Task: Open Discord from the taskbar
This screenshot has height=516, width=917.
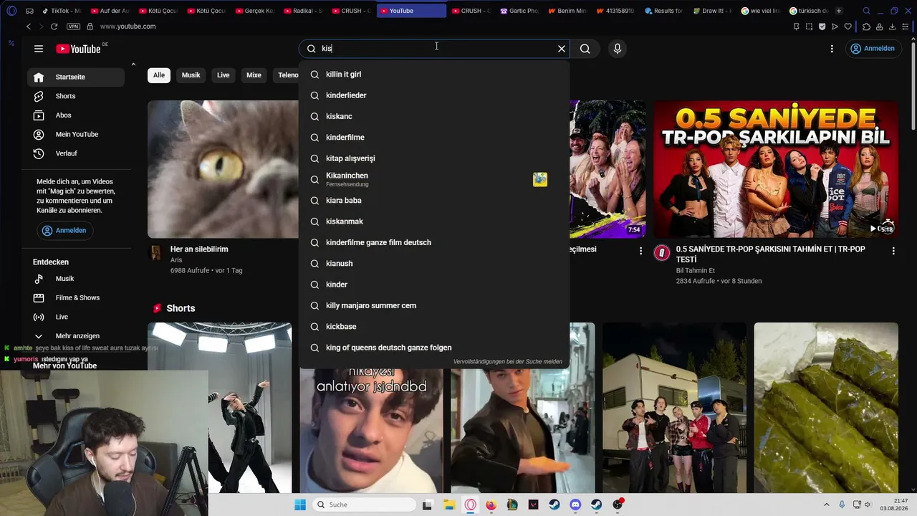Action: coord(575,505)
